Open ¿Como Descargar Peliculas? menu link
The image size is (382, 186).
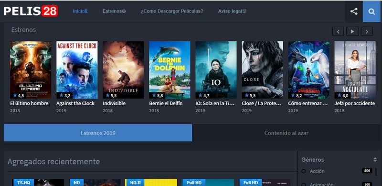172,11
